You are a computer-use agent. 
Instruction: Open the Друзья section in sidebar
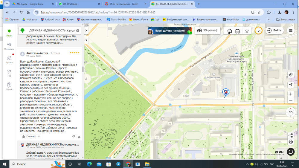pyautogui.click(x=9, y=60)
